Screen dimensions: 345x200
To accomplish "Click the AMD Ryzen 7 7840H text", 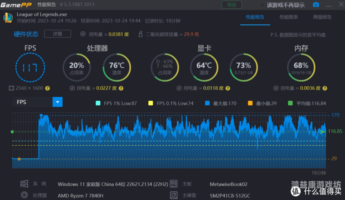I will click(x=81, y=195).
